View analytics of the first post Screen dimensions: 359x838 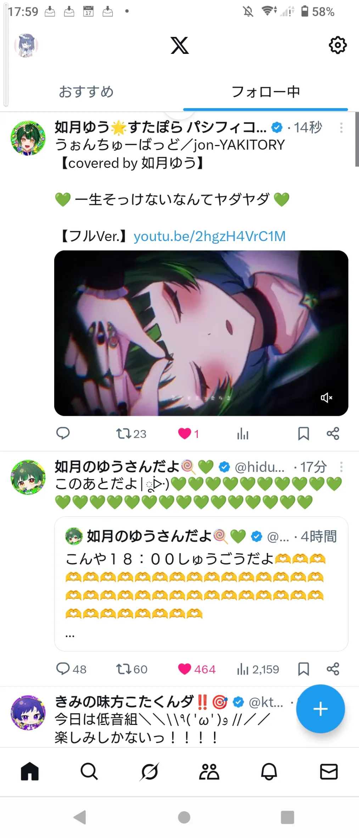243,434
